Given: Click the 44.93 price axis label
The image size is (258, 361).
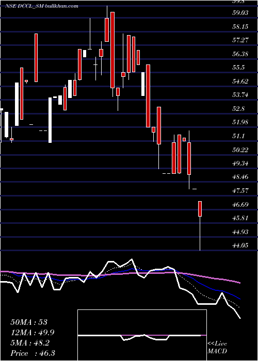Looking at the screenshot, I should click(240, 232).
